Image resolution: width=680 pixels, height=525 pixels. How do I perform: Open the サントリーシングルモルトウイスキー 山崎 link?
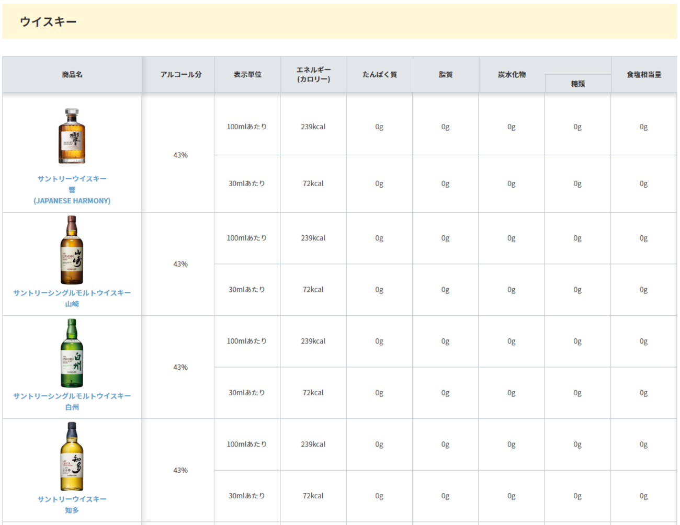[72, 298]
